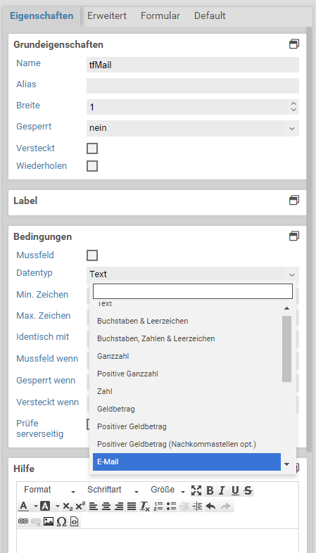This screenshot has width=316, height=553.
Task: Apply italic formatting in Hilfe editor
Action: pyautogui.click(x=222, y=490)
